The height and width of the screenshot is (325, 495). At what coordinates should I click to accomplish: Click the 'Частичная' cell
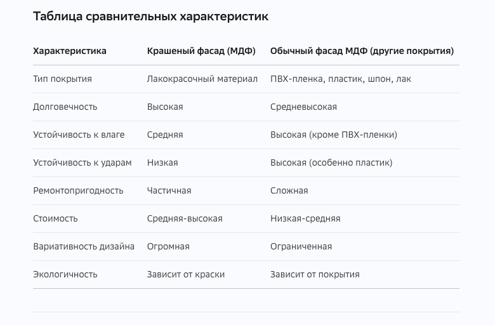[x=169, y=191]
